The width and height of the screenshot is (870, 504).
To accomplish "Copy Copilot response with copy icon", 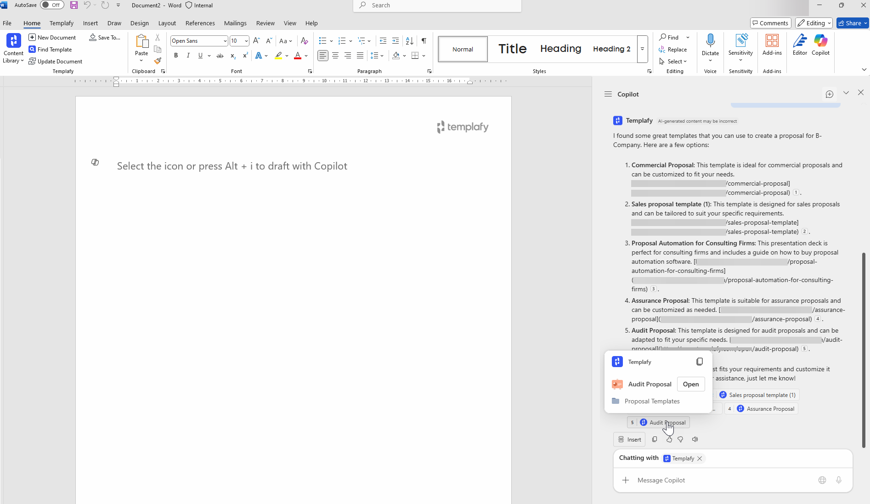I will (655, 439).
